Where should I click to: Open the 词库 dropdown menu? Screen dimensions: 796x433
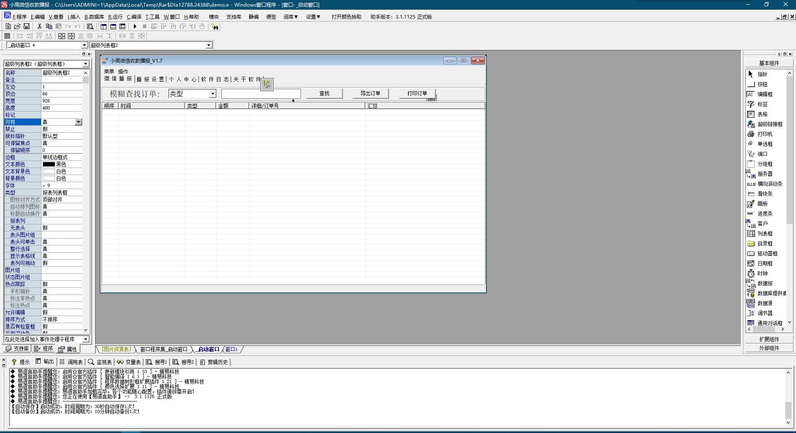[x=291, y=17]
